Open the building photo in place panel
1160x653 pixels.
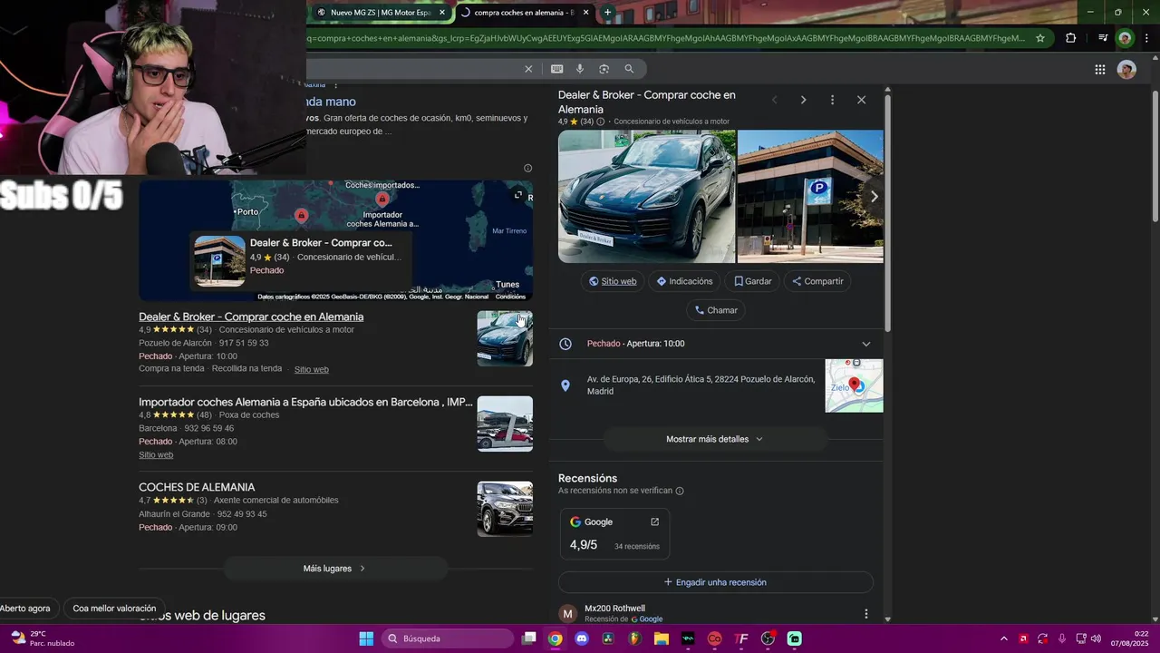click(810, 197)
